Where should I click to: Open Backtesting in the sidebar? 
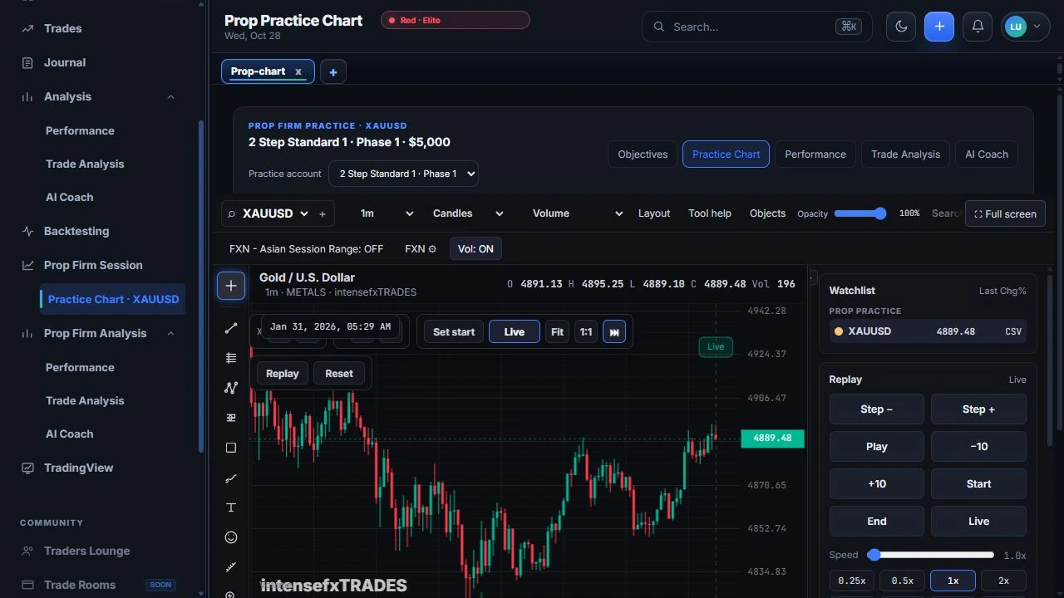click(x=76, y=231)
